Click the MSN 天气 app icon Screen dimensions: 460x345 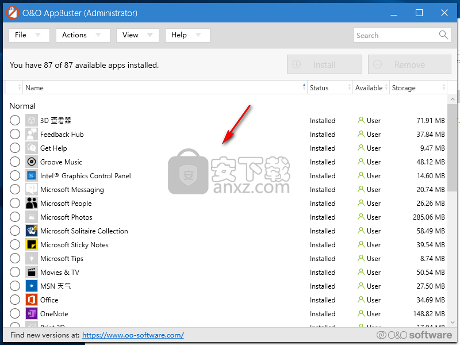[x=32, y=286]
